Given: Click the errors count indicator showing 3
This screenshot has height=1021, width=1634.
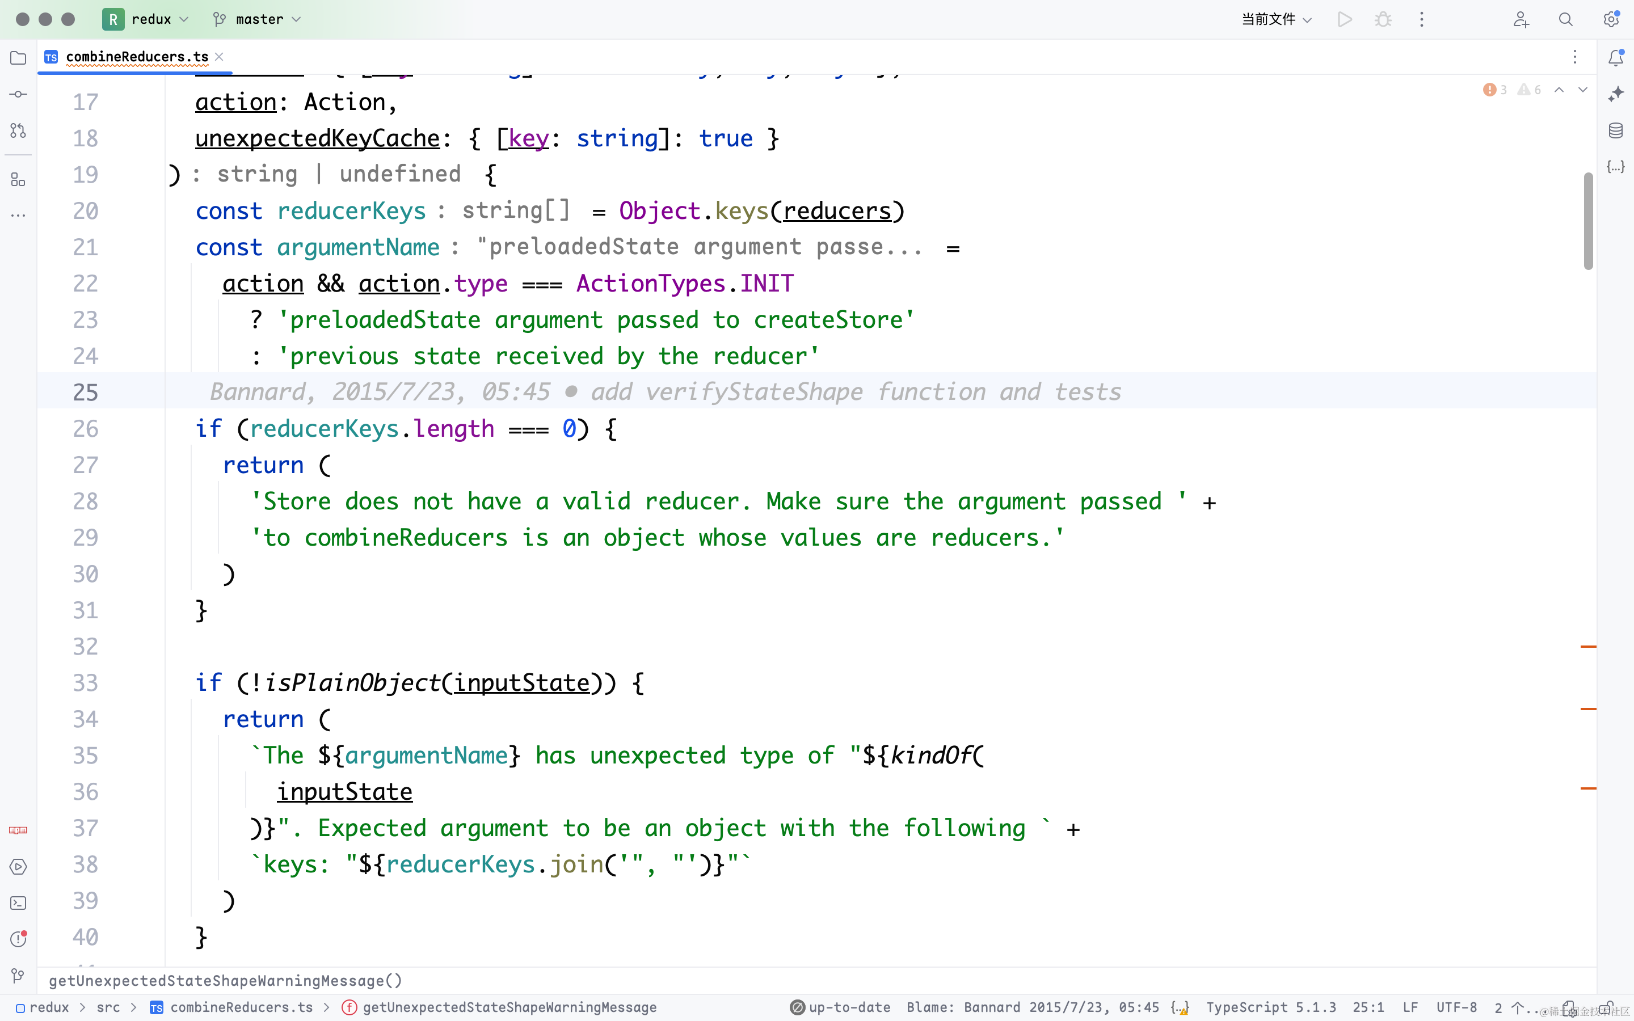Looking at the screenshot, I should pos(1495,90).
